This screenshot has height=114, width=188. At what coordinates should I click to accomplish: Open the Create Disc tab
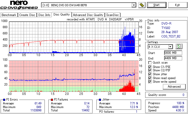pyautogui.click(x=27, y=15)
